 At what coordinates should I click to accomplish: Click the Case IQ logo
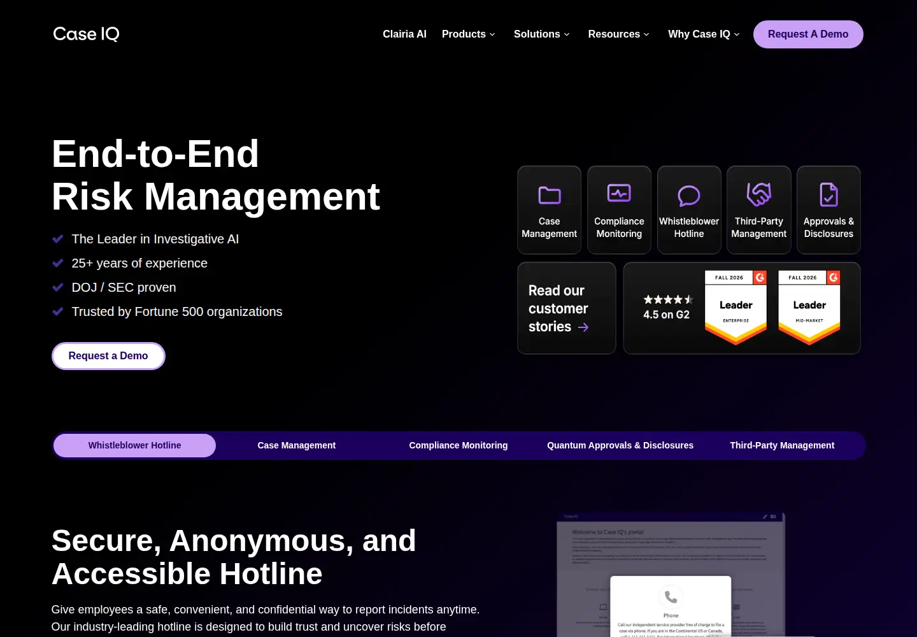click(86, 34)
